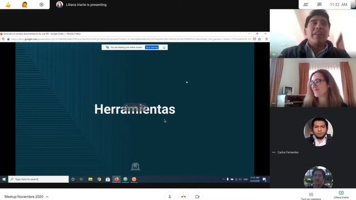
Task: Click the Firefox address bar URL
Action: (128, 39)
